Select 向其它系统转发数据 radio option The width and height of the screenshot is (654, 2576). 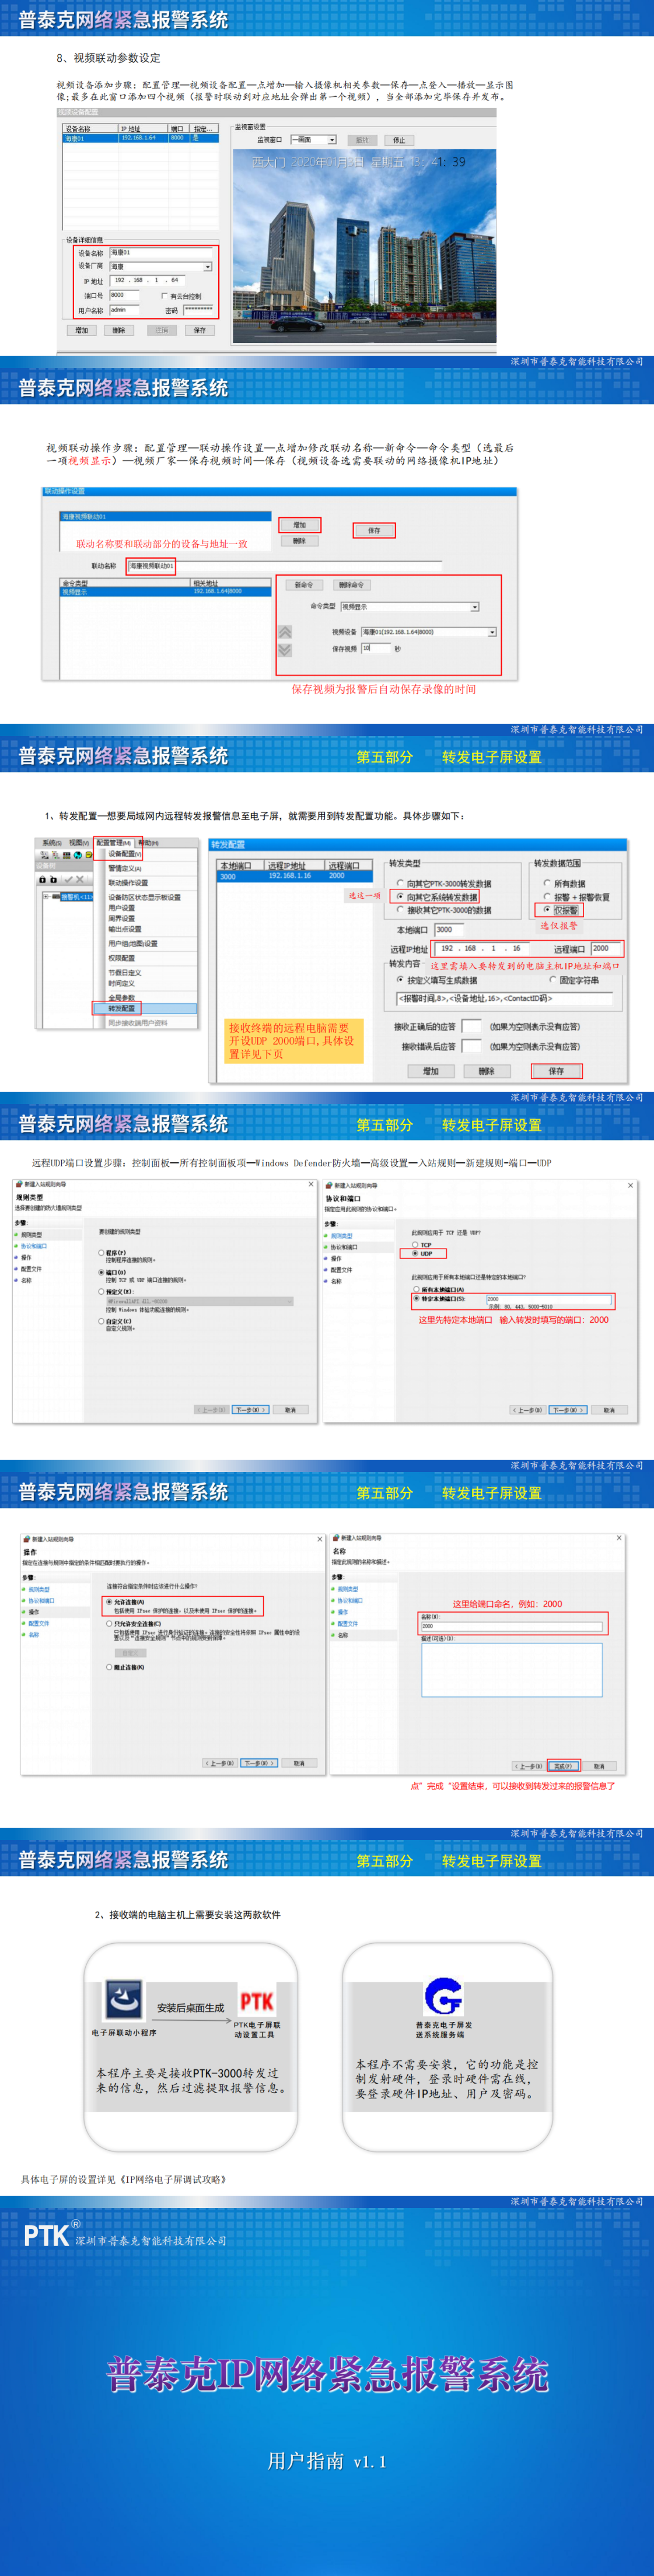tap(400, 897)
